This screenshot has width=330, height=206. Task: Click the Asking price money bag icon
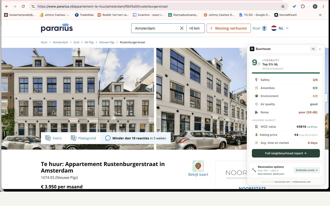click(x=256, y=135)
